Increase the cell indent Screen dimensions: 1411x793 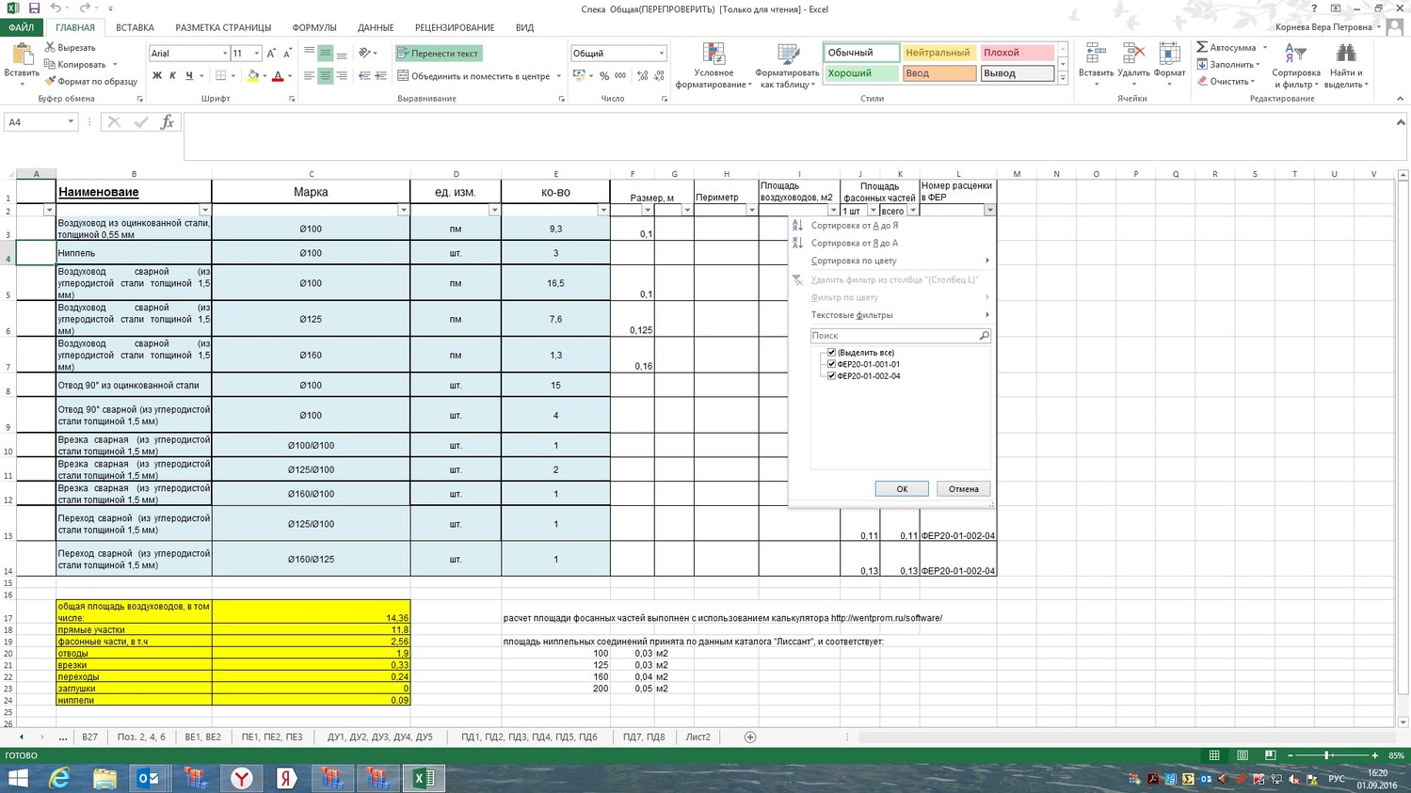click(x=380, y=76)
